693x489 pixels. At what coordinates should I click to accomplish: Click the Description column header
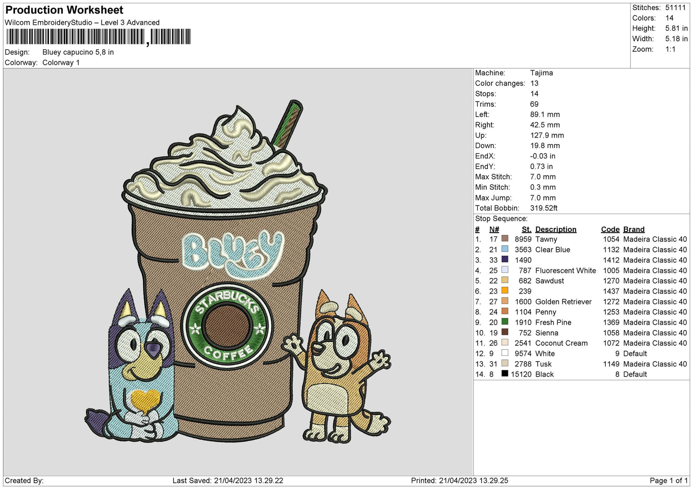(555, 229)
